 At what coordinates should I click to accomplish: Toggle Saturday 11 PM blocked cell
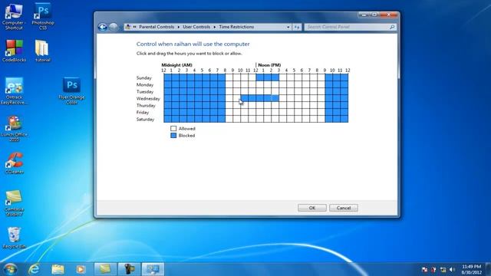[344, 119]
